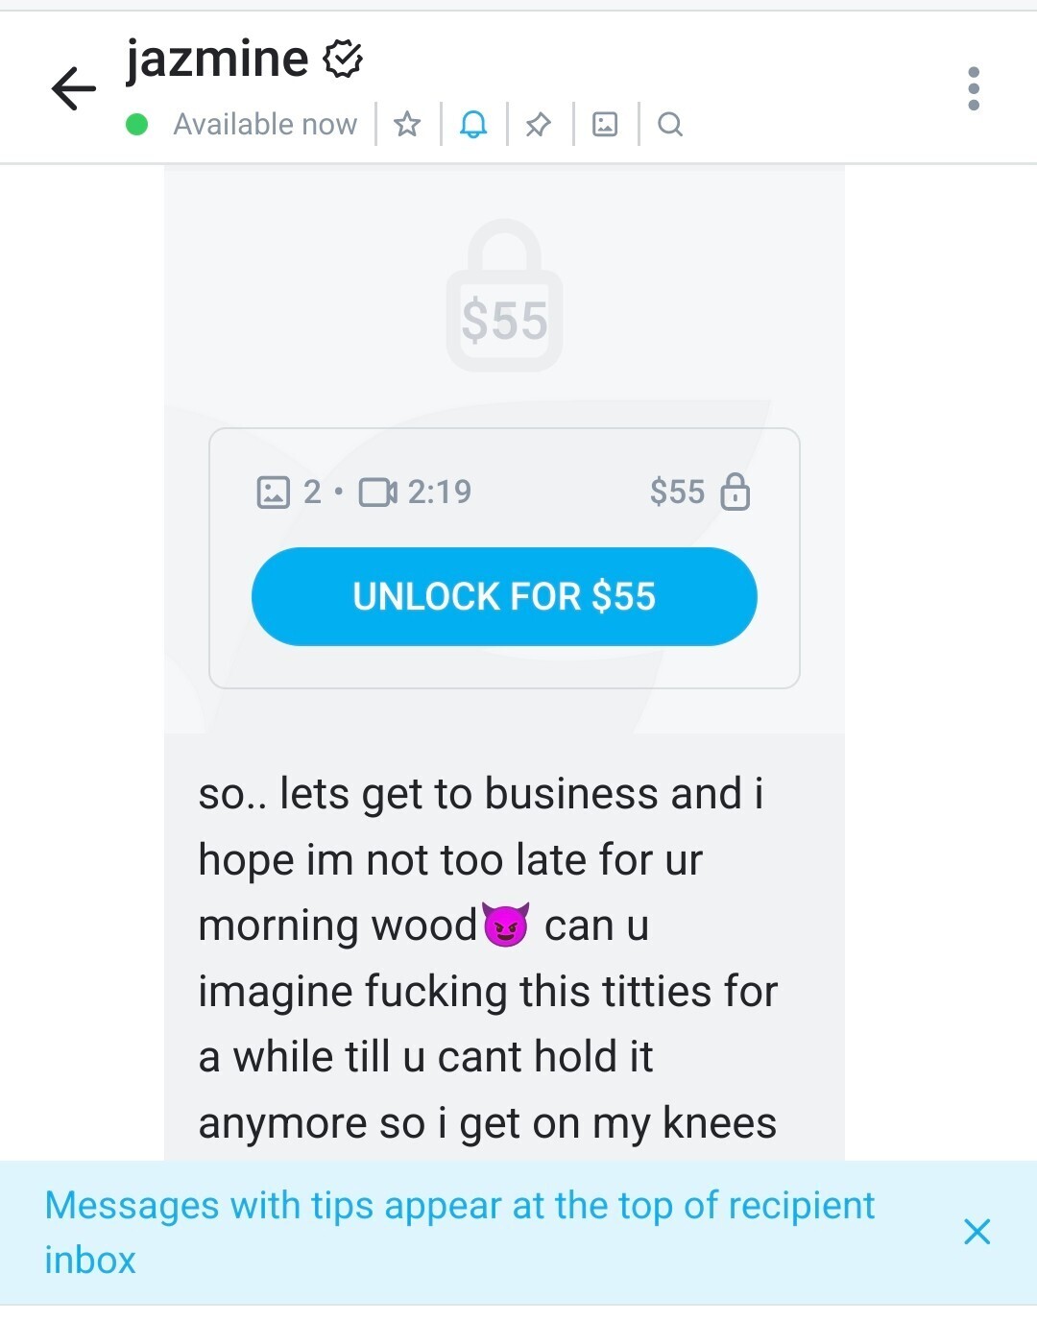Toggle the bell notifications icon

(473, 124)
